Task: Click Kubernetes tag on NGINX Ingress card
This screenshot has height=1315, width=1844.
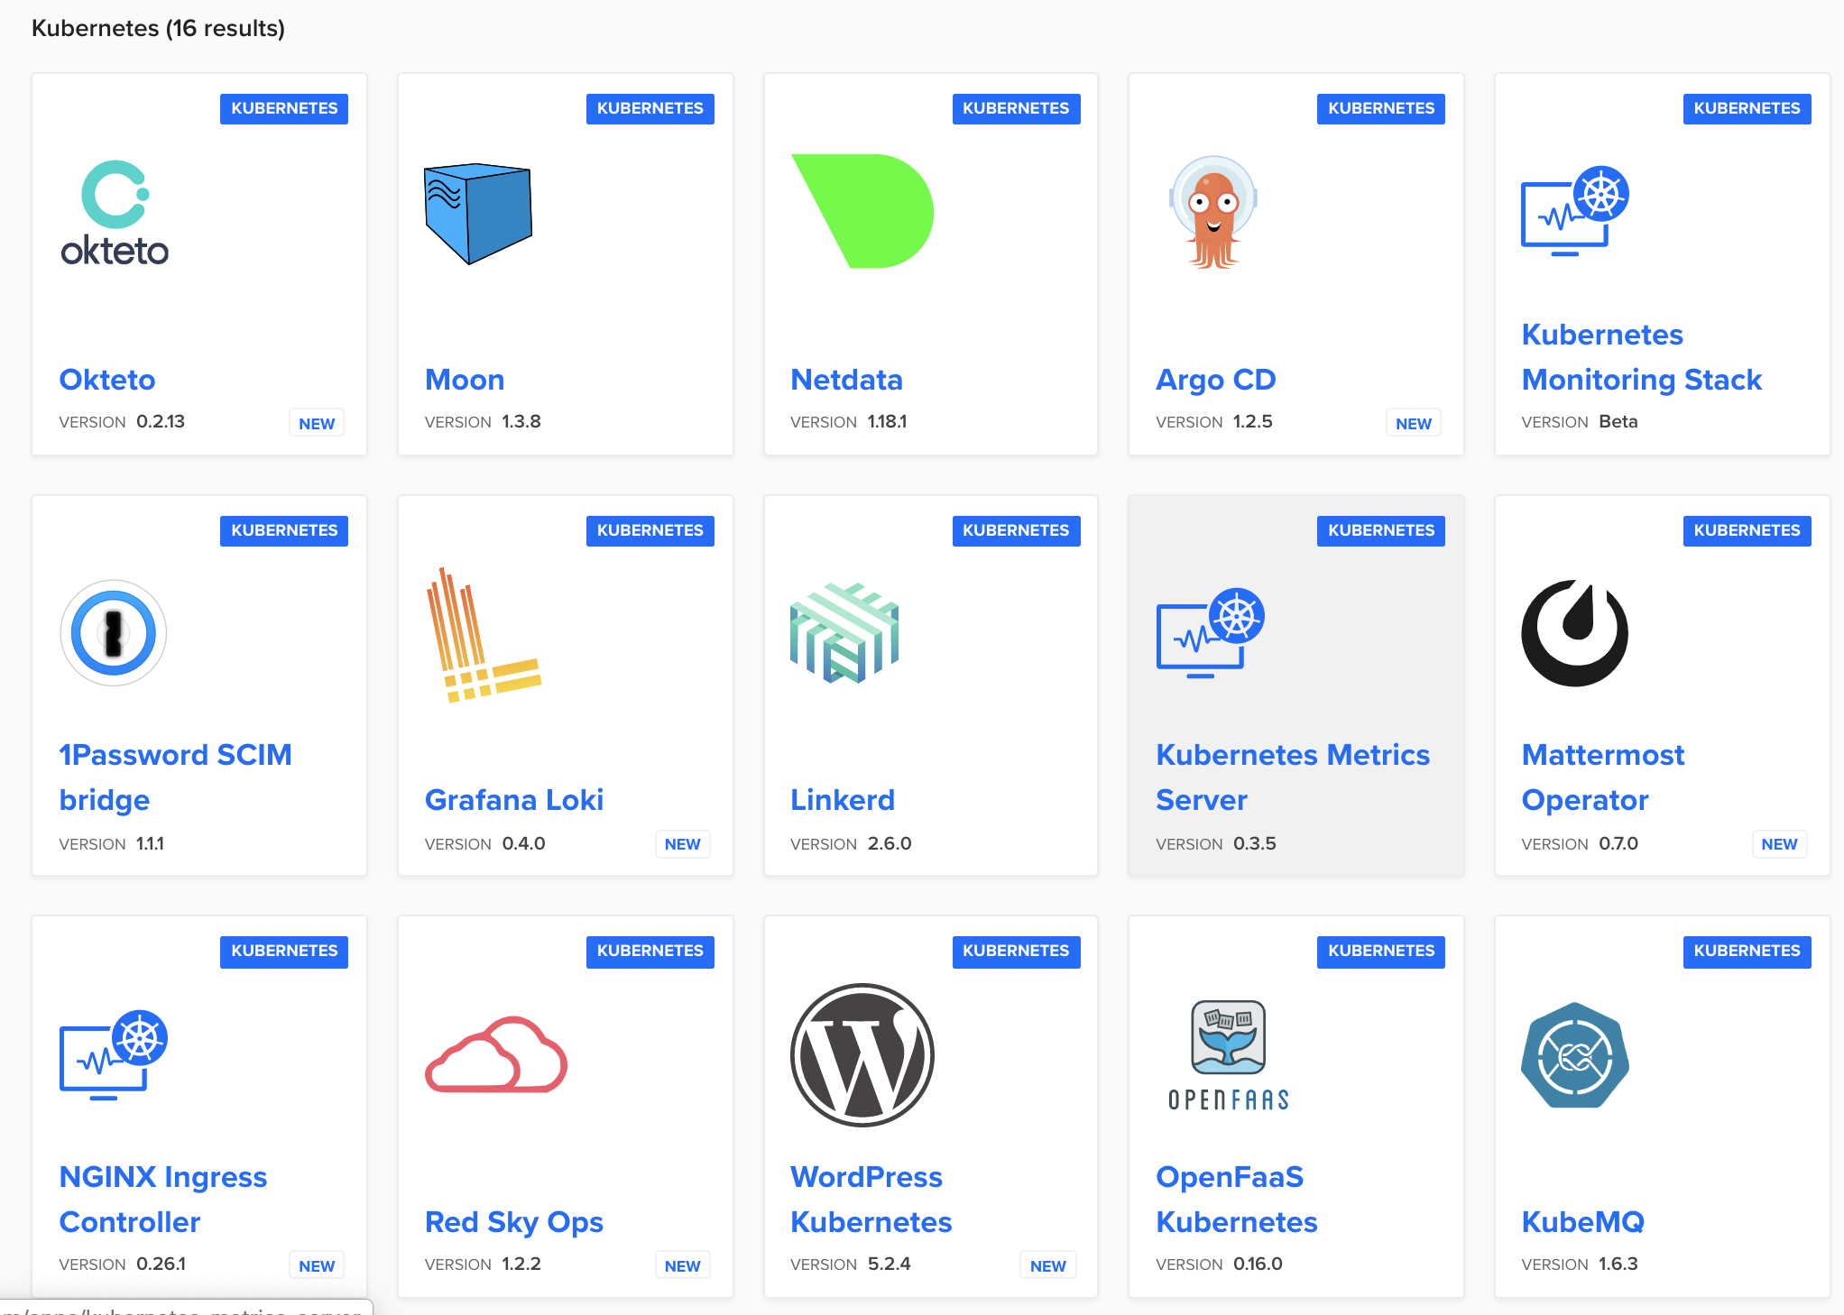Action: (x=284, y=952)
